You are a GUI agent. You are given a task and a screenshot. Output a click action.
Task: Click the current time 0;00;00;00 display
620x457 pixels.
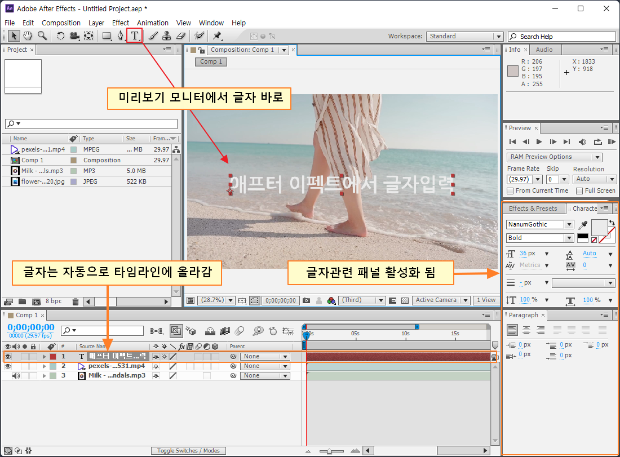[x=31, y=327]
